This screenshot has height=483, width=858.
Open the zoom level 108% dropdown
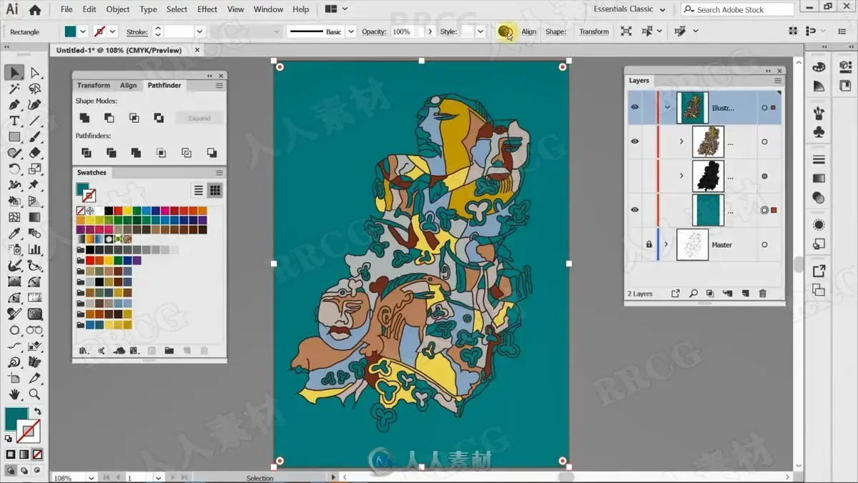click(x=92, y=477)
